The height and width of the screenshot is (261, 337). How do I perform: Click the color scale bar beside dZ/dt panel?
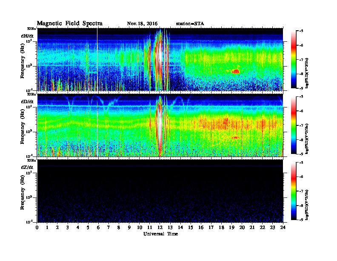coord(294,191)
